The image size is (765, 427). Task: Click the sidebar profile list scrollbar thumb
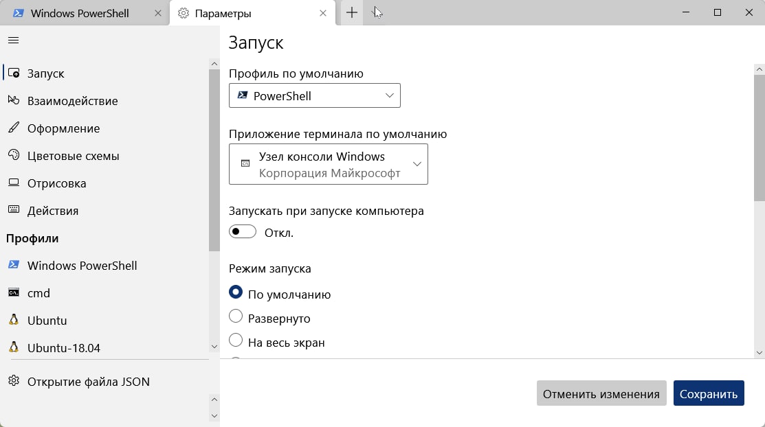(x=214, y=160)
